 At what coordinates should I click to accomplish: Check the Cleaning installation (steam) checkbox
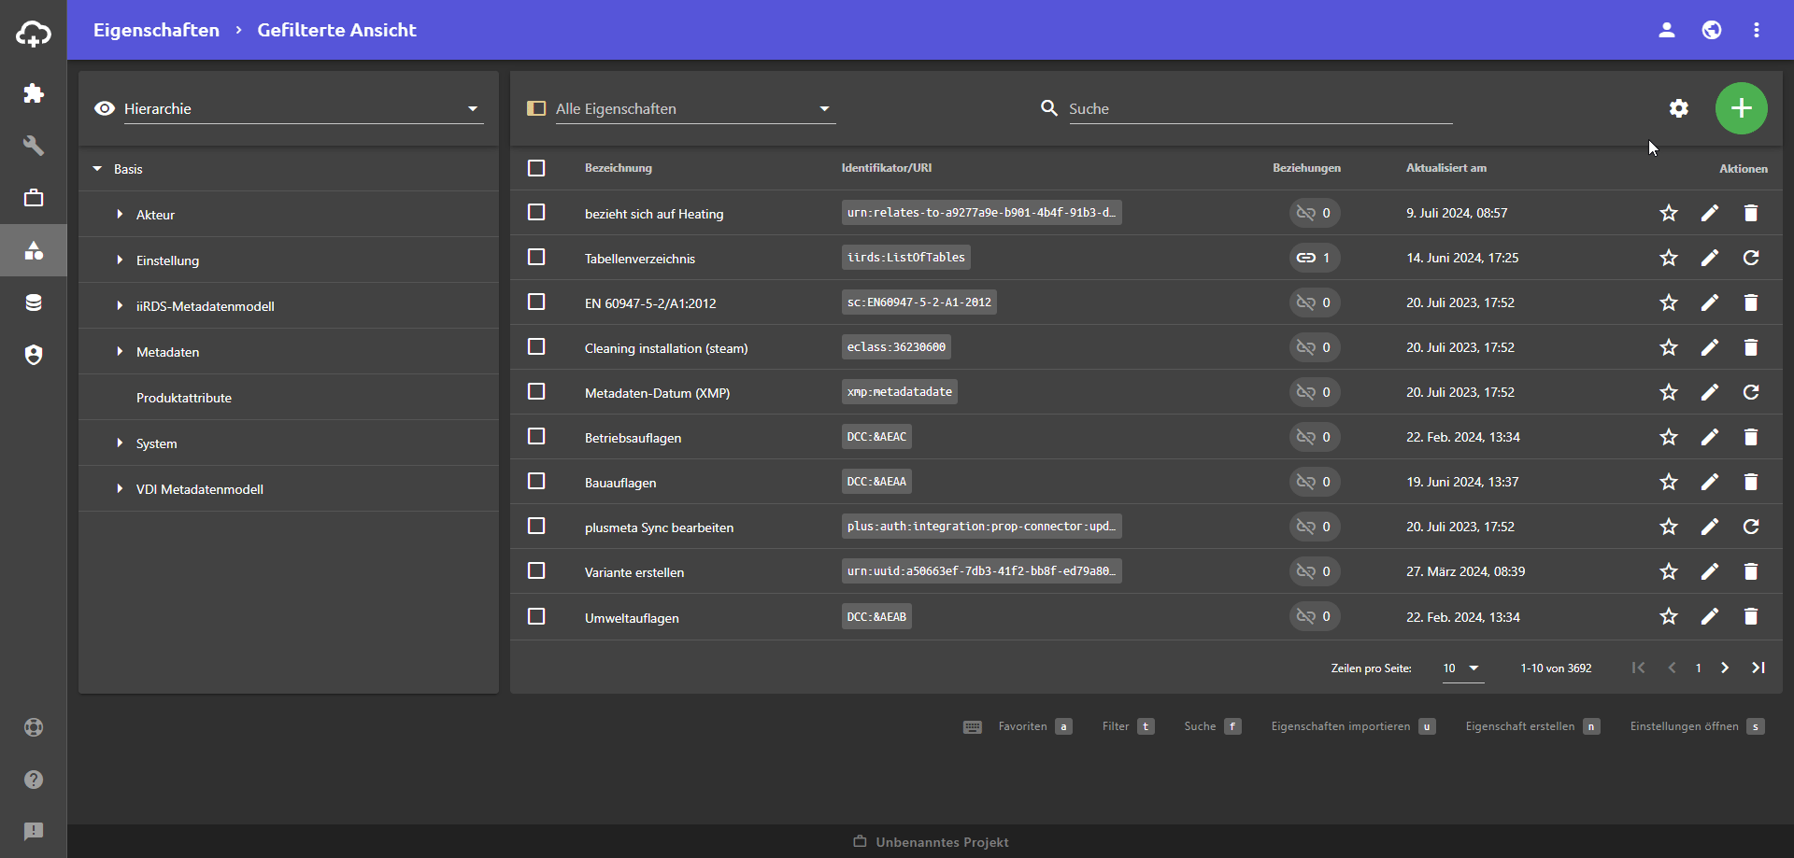[536, 346]
